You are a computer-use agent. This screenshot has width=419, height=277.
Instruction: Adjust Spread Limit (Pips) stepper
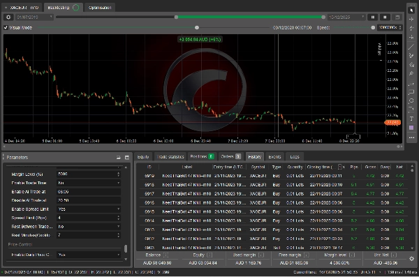point(119,218)
